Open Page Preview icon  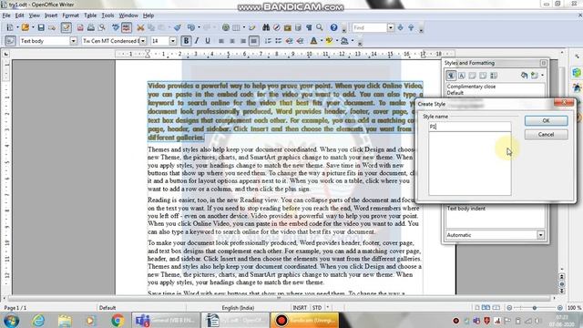click(x=101, y=27)
